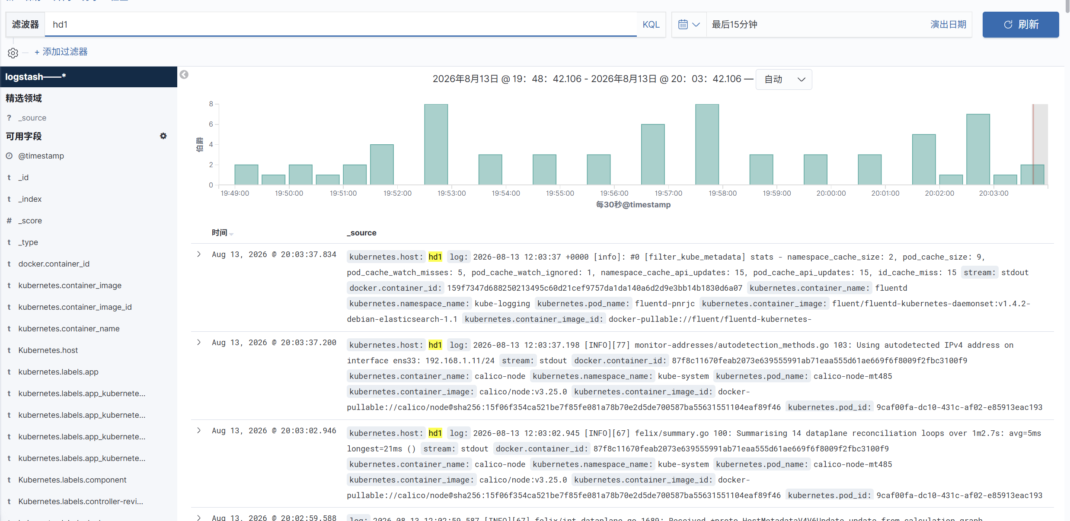Click fluentd-pnrjc pod name value
The height and width of the screenshot is (521, 1070).
click(664, 304)
